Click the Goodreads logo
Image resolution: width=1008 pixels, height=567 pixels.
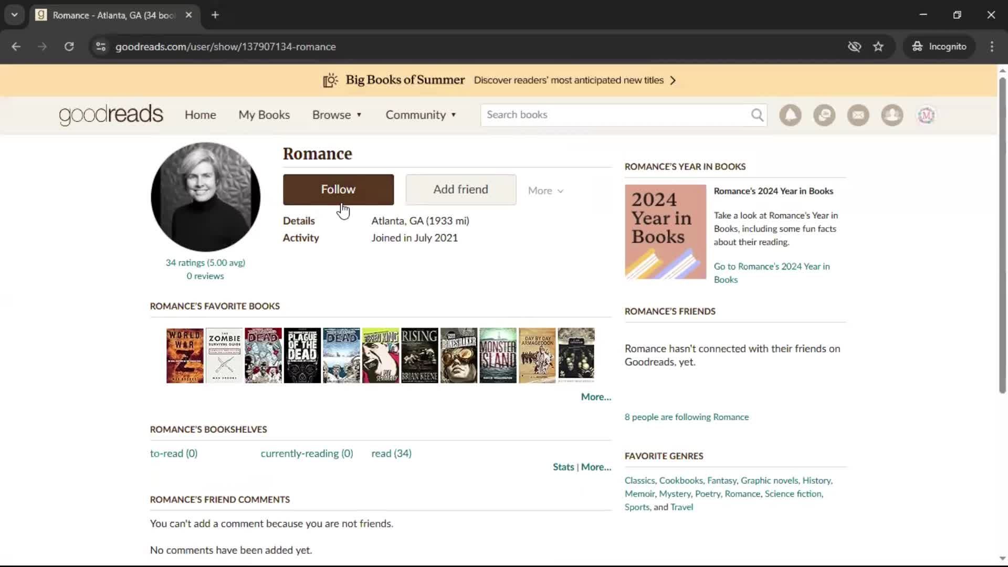click(111, 115)
